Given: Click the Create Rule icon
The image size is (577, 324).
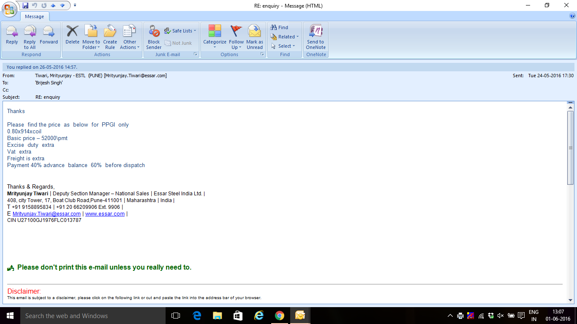Looking at the screenshot, I should coord(110,36).
